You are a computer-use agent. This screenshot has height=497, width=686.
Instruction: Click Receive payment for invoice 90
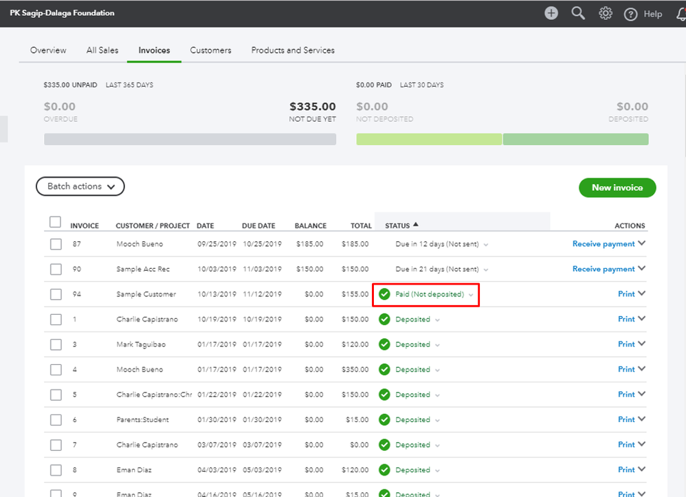(x=604, y=269)
